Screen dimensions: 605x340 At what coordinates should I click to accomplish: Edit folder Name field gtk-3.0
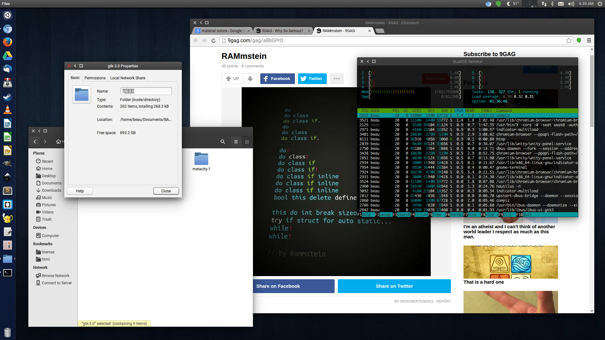coord(146,91)
